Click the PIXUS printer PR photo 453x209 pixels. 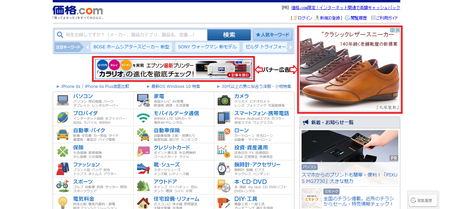pyautogui.click(x=350, y=146)
